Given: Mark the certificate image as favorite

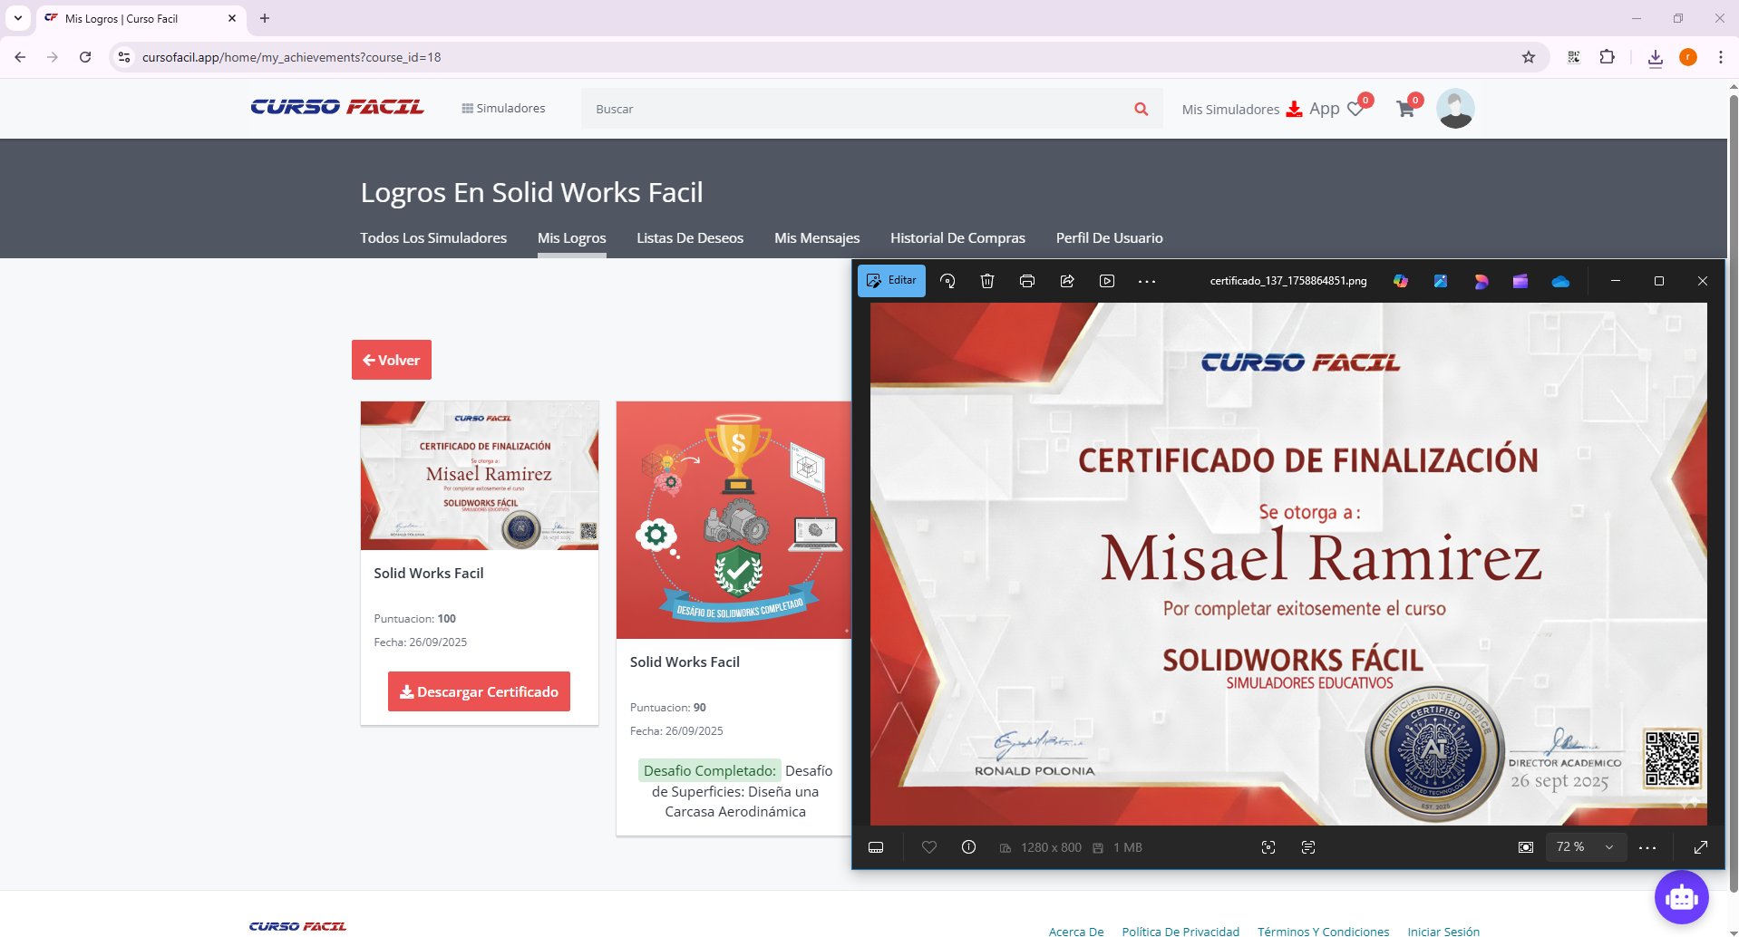Looking at the screenshot, I should point(929,847).
